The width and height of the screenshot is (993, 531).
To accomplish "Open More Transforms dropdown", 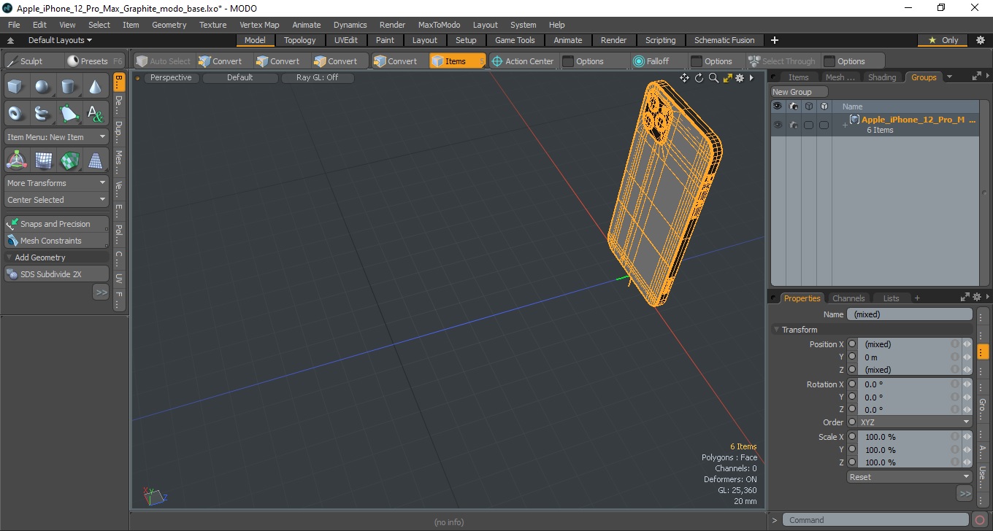I will click(x=56, y=183).
